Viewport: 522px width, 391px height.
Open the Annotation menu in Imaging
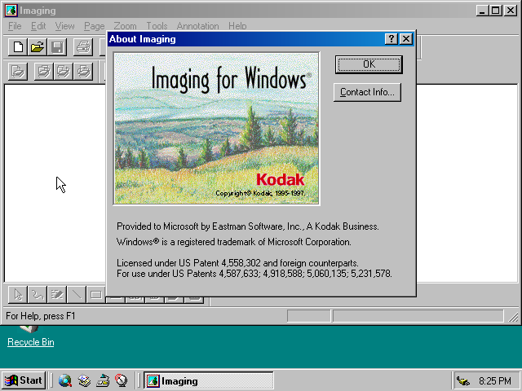pyautogui.click(x=197, y=26)
